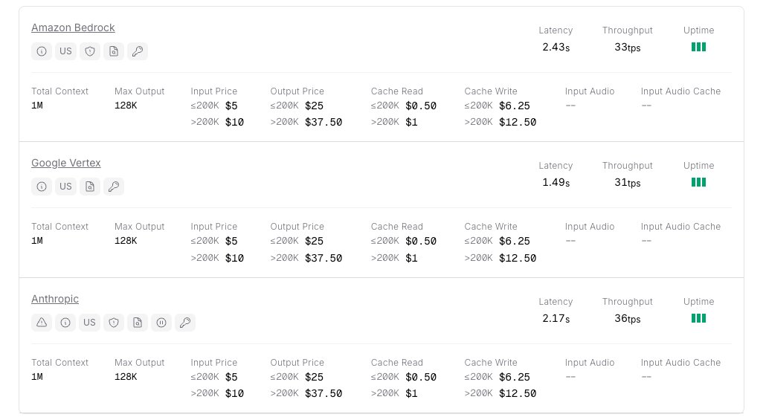Click the key icon under Google Vertex
Viewport: 766px width, 417px height.
point(113,187)
